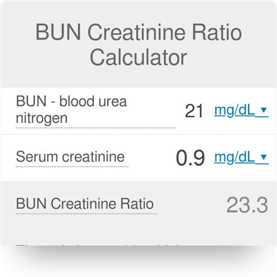Viewport: 277px width, 277px height.
Task: Click the 'BUN - blood urea nitrogen' label
Action: pyautogui.click(x=71, y=109)
